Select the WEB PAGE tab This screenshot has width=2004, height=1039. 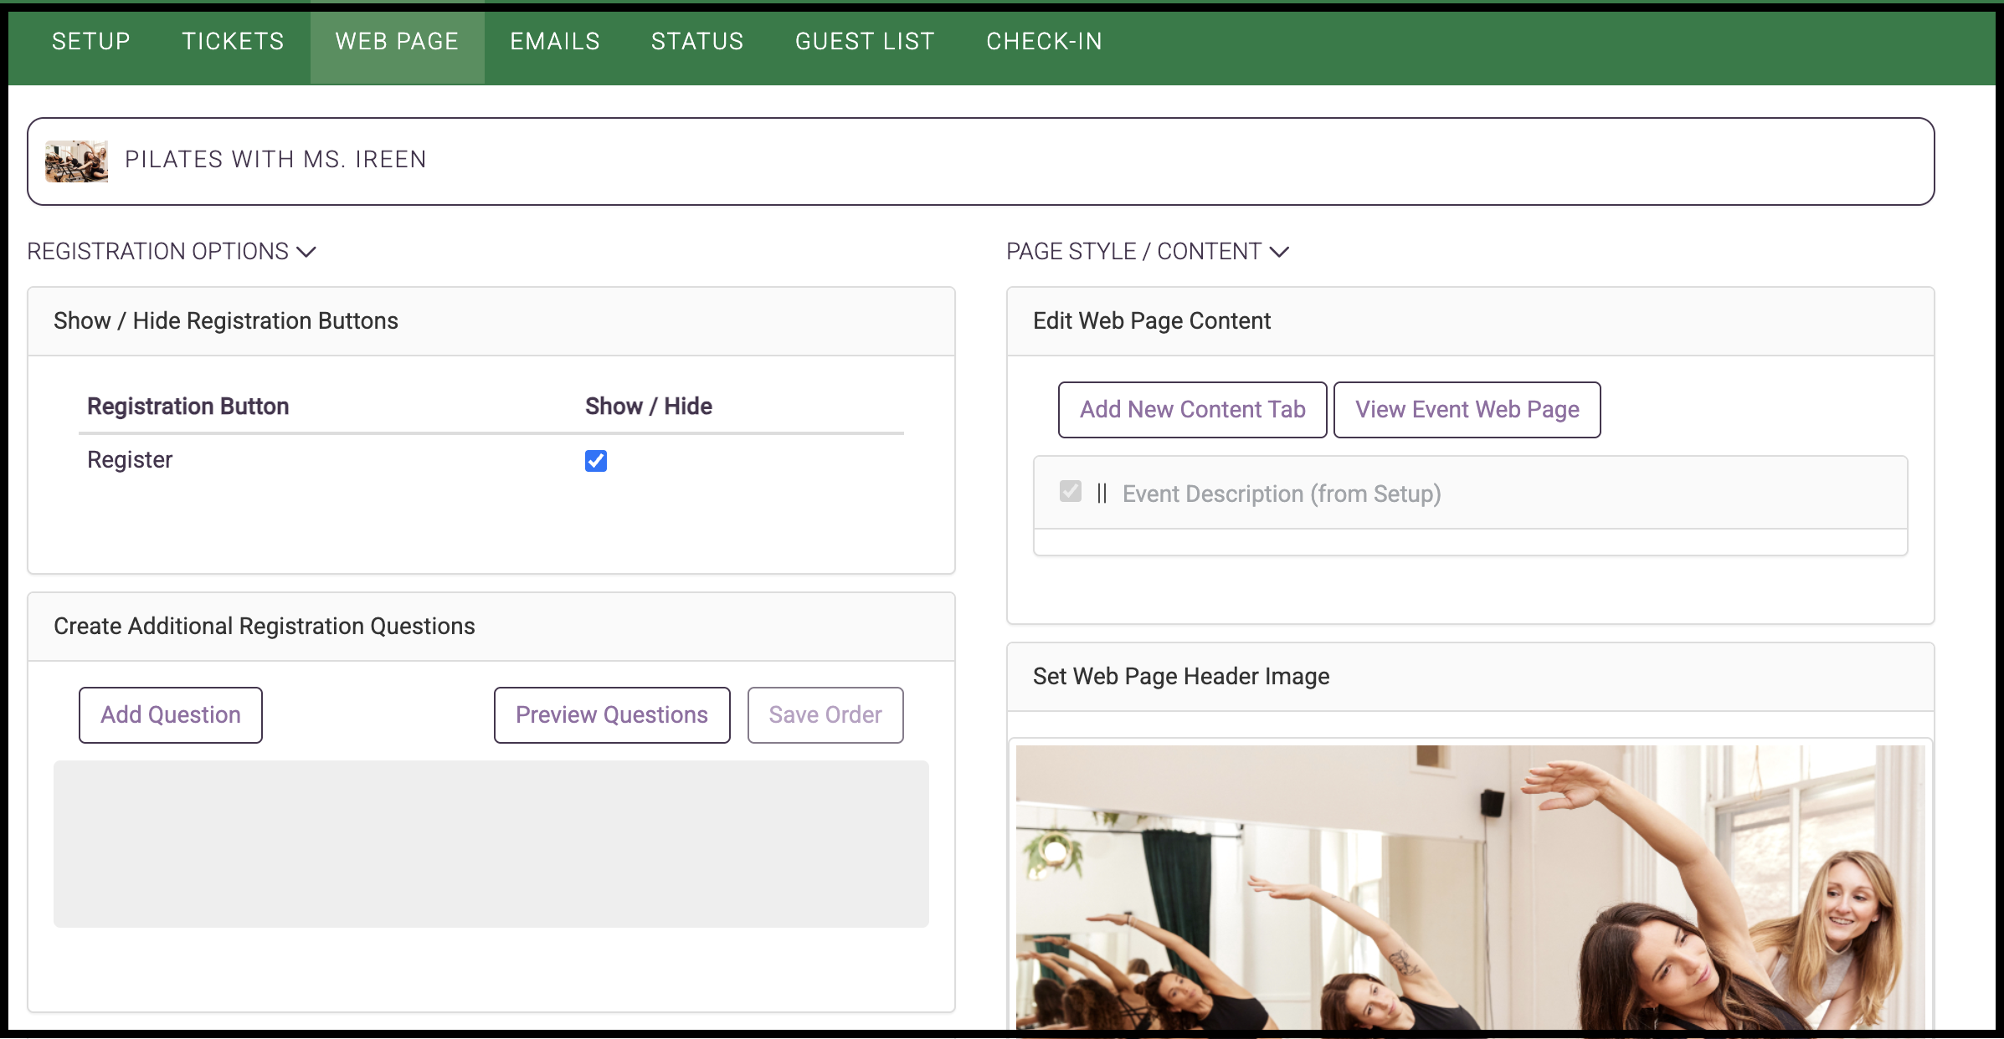397,41
